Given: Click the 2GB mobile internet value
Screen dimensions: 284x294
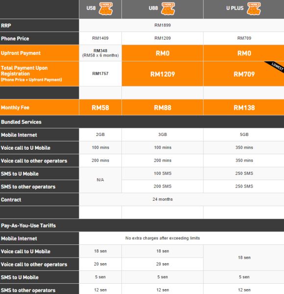Looking at the screenshot, I should point(100,134).
